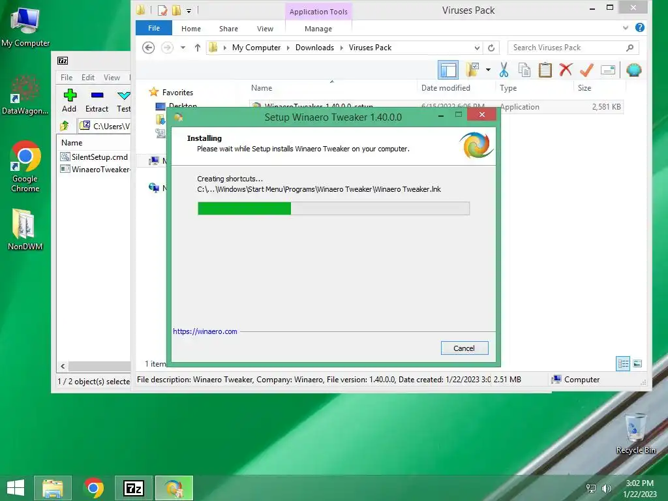This screenshot has width=668, height=501.
Task: Open the recent locations dropdown
Action: click(183, 47)
